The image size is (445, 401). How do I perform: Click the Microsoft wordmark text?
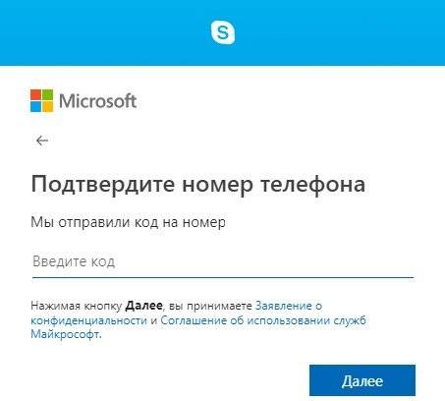click(x=97, y=100)
